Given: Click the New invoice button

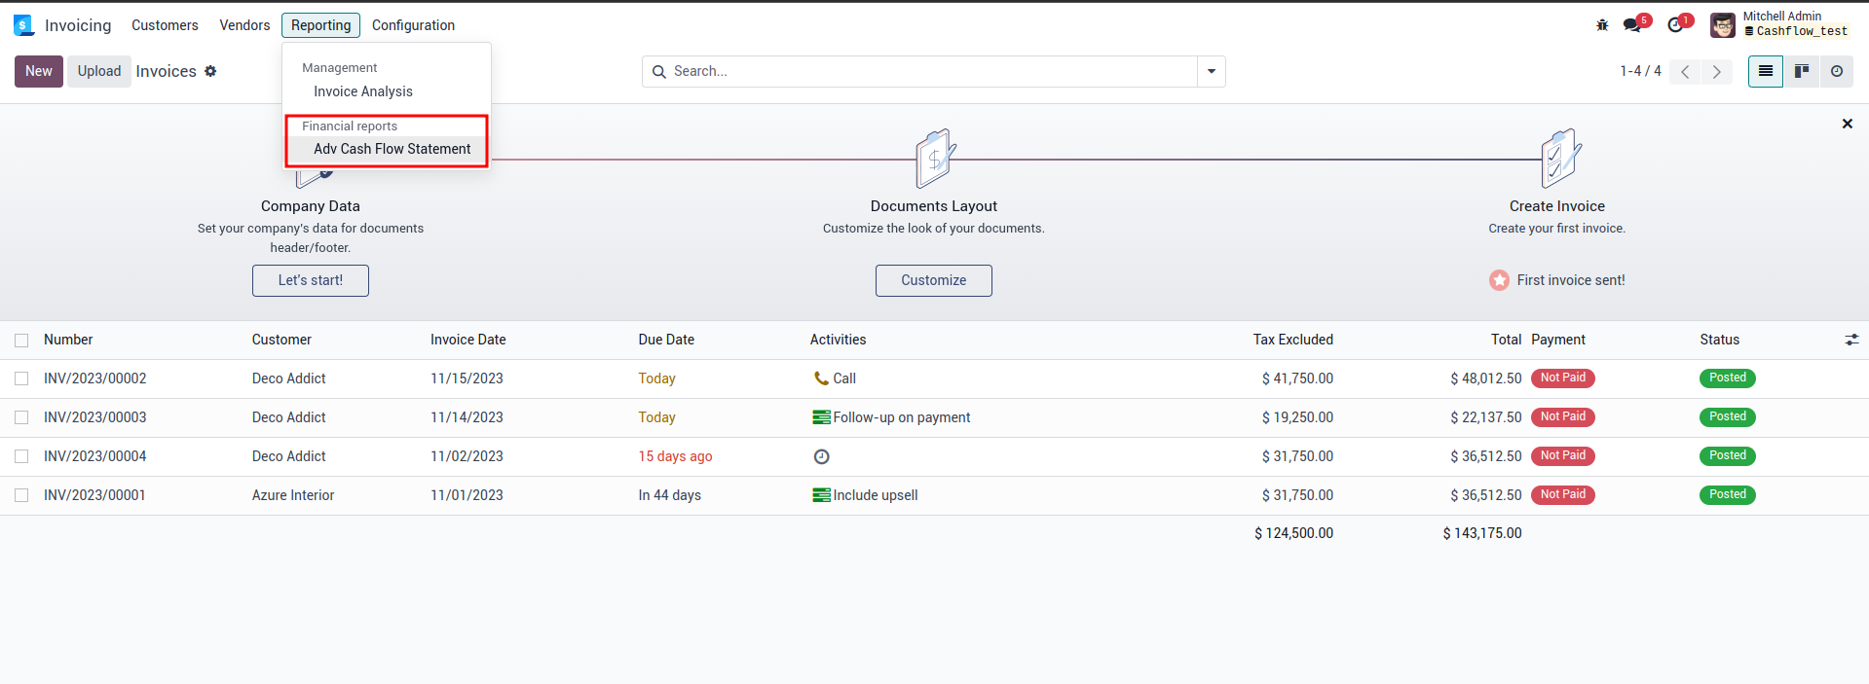Looking at the screenshot, I should click(x=39, y=71).
